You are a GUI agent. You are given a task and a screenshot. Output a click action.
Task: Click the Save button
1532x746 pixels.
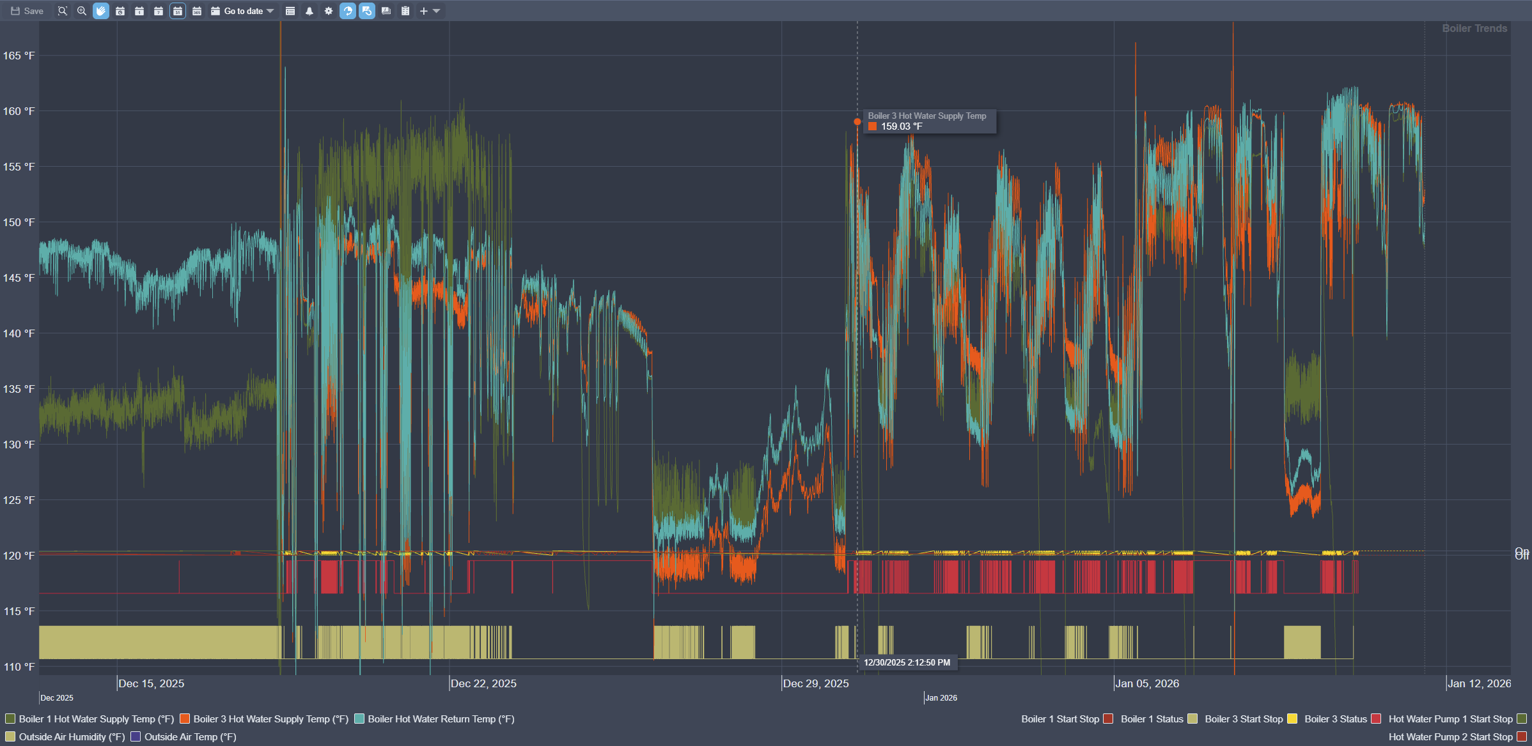[x=27, y=11]
